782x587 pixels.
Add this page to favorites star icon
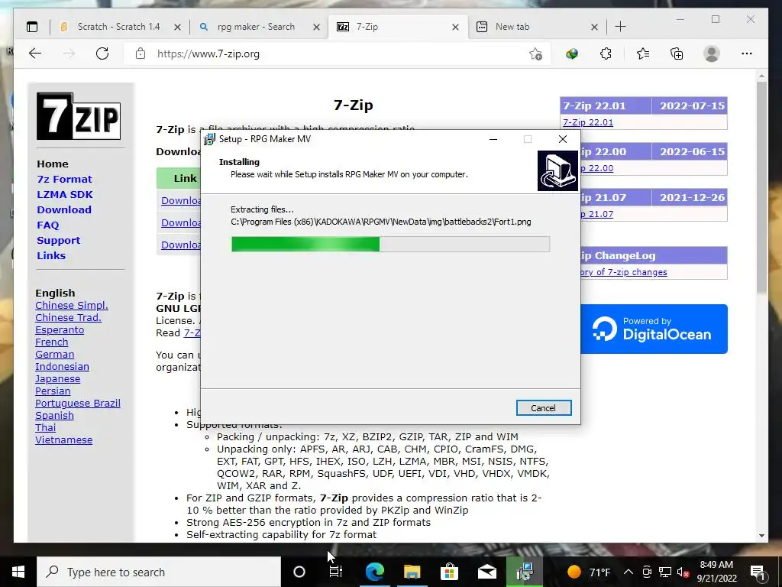535,54
